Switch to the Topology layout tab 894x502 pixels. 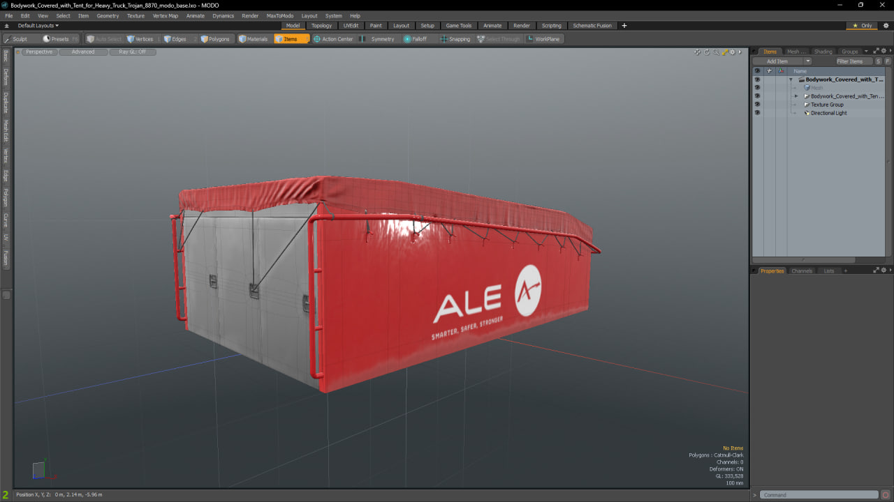(321, 26)
